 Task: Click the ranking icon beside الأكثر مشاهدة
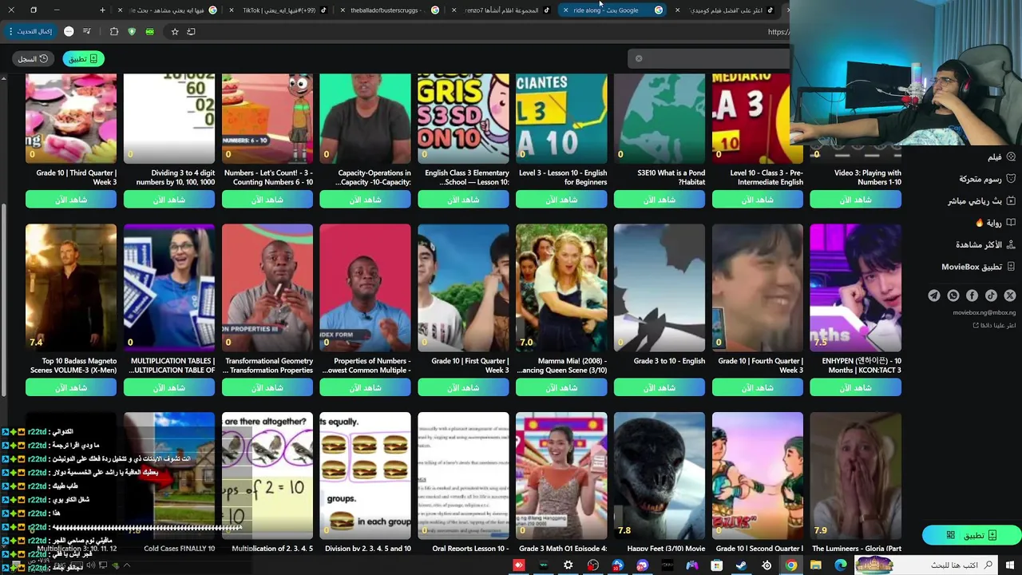point(1011,244)
